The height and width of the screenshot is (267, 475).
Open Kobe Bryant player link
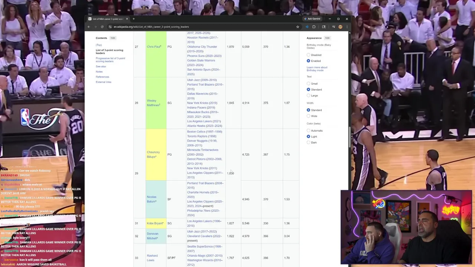point(155,223)
